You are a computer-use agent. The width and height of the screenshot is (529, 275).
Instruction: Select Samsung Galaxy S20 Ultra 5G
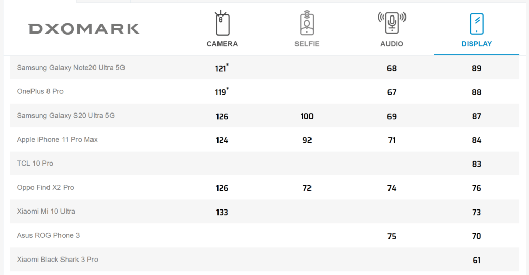(x=66, y=116)
